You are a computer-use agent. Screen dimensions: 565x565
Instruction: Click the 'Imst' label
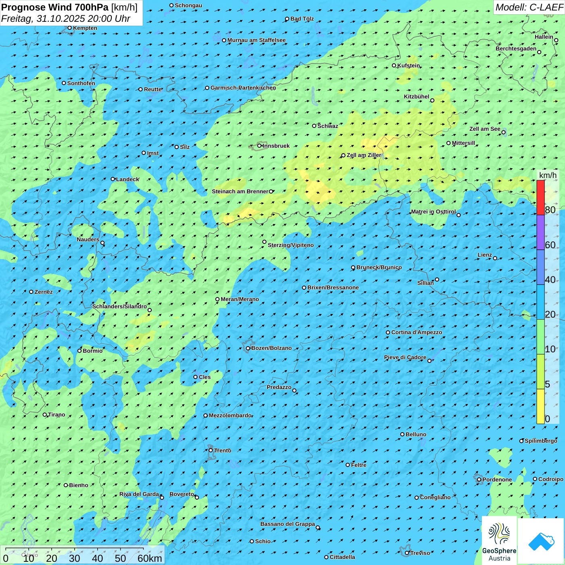[x=153, y=153]
